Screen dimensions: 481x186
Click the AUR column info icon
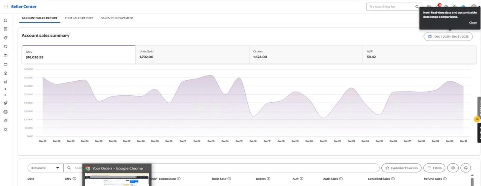click(x=301, y=179)
